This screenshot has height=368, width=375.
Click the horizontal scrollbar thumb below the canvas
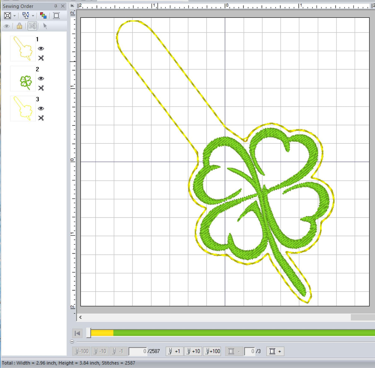[363, 317]
